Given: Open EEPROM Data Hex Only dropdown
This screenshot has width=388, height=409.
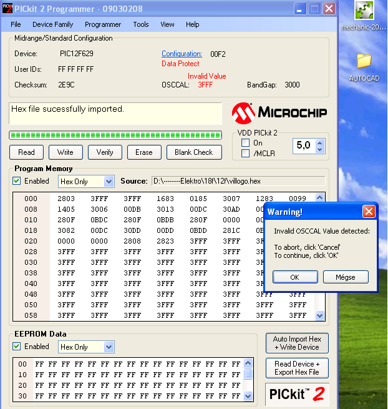Looking at the screenshot, I should [109, 347].
